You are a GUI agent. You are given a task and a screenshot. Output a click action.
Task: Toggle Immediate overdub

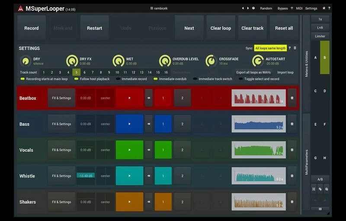coord(170,79)
